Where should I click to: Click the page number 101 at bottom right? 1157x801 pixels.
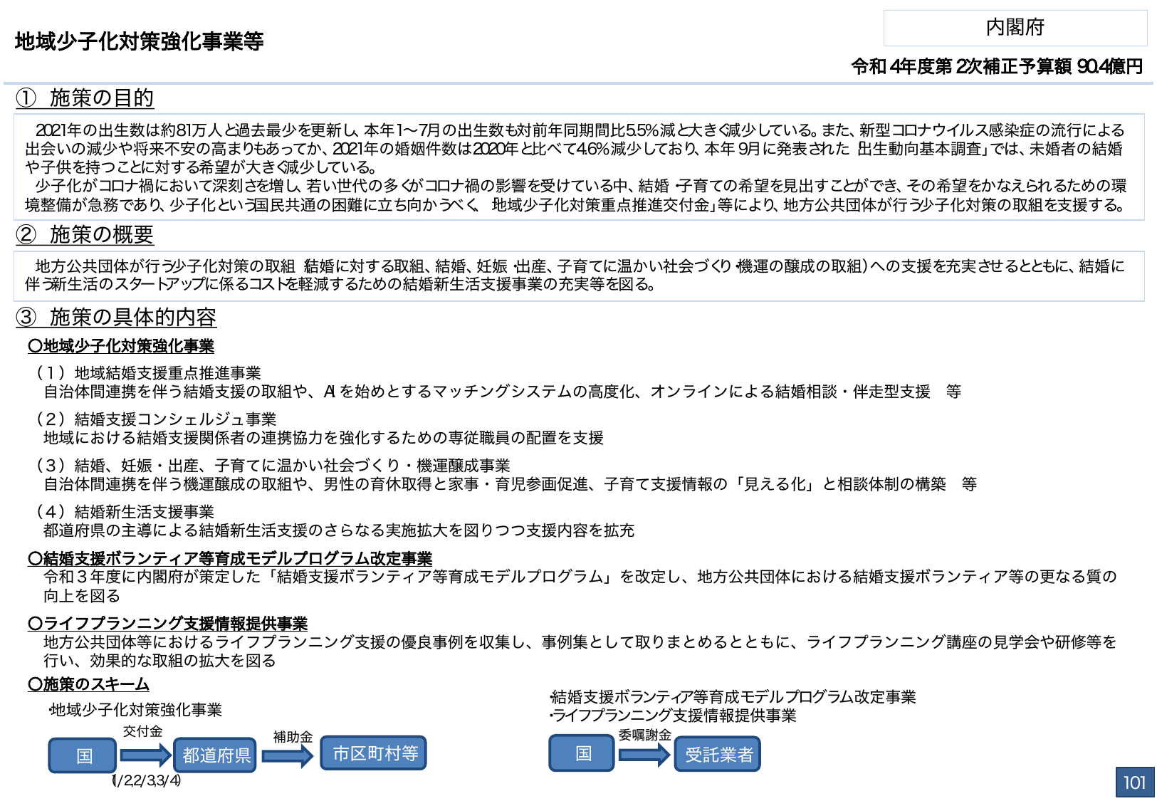1134,782
